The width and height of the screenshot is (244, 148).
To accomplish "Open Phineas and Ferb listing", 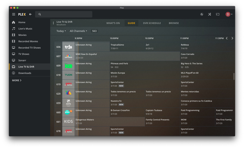I will coord(145,65).
